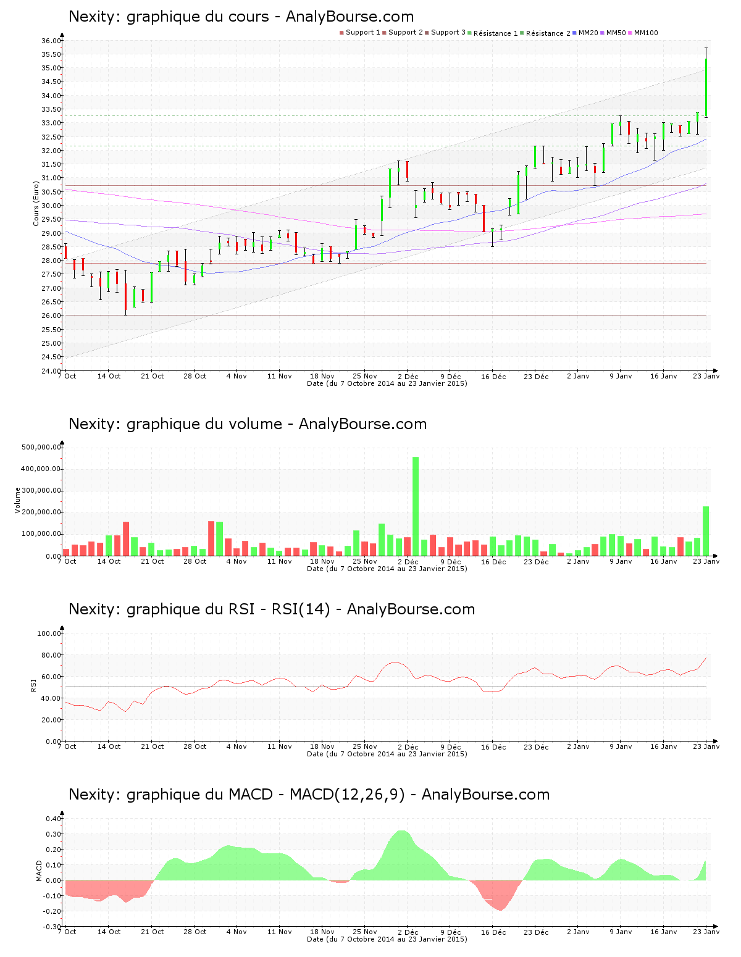Click the 'MACD' vertical axis label

(40, 871)
